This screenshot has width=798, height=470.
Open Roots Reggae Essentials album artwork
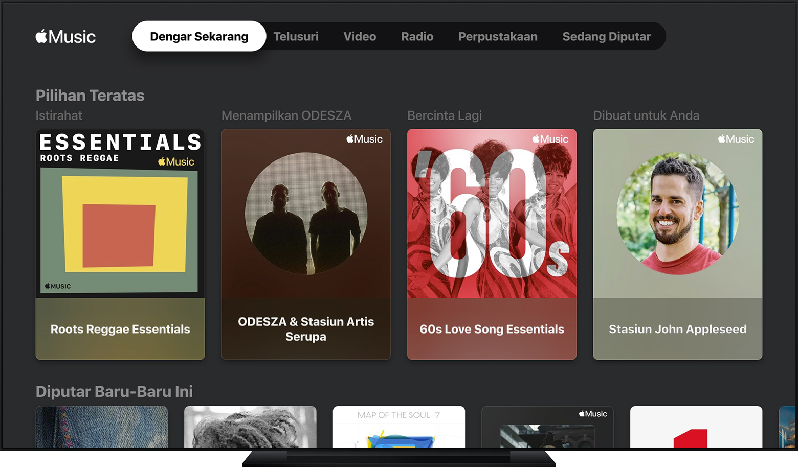pos(120,214)
